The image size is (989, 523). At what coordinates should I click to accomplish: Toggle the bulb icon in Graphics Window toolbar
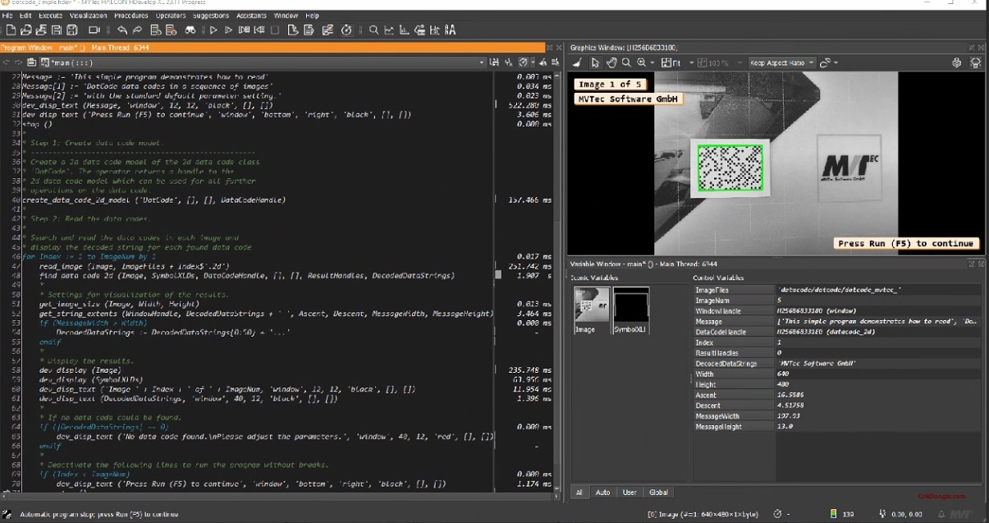coord(977,62)
